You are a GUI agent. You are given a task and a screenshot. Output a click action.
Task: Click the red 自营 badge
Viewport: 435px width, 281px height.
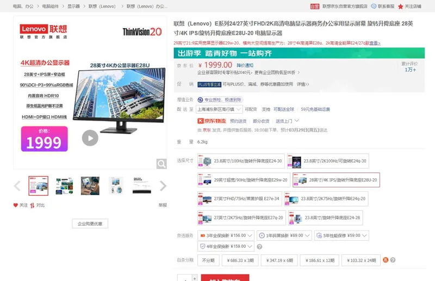[x=315, y=7]
